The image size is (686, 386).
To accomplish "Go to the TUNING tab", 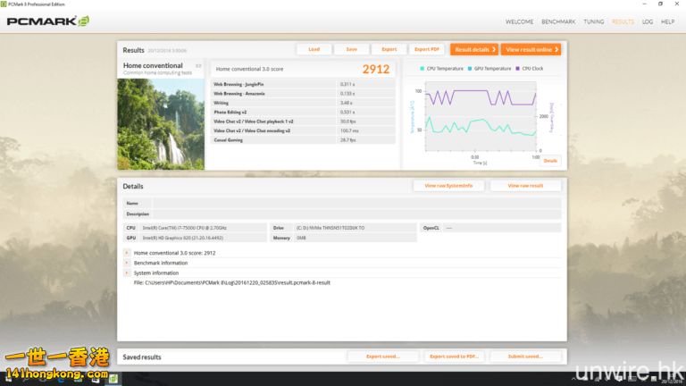I will click(594, 21).
